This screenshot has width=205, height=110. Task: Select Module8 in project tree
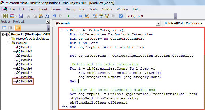(26, 77)
